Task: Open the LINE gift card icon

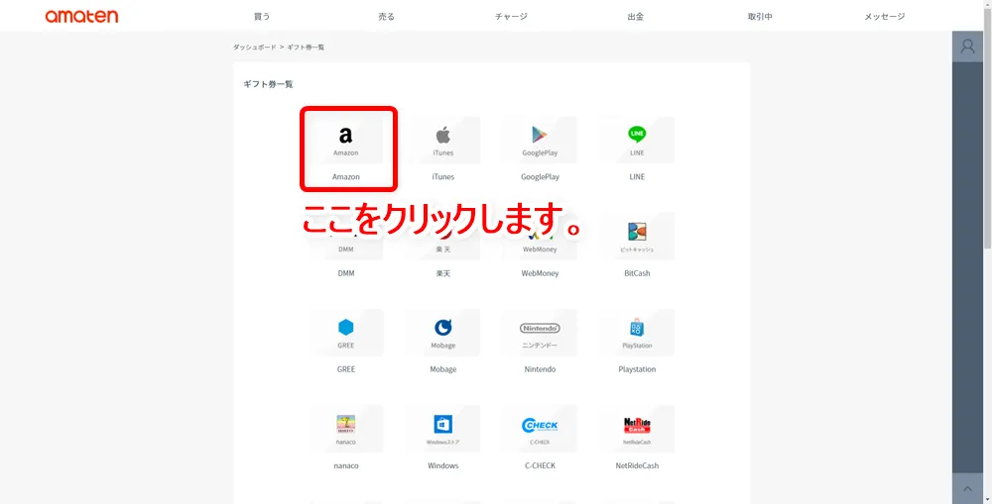Action: coord(637,141)
